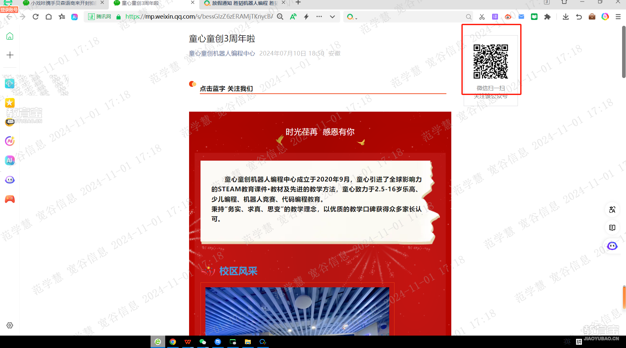
Task: Click the campus photo under 校区风采
Action: (x=297, y=311)
